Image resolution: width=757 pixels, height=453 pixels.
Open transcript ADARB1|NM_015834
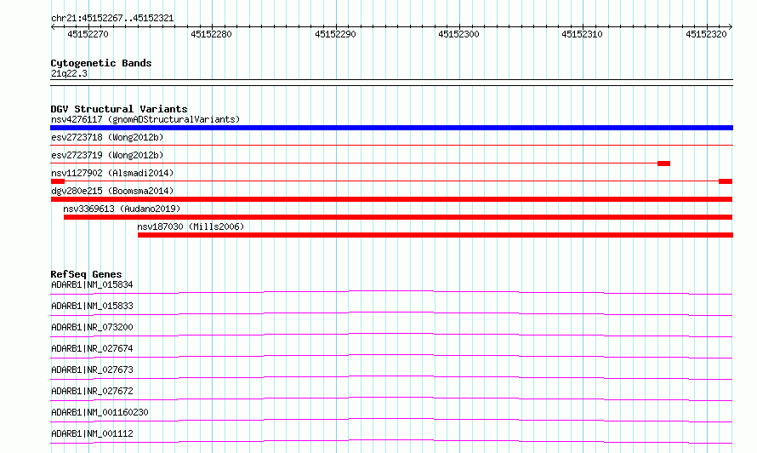click(x=92, y=284)
